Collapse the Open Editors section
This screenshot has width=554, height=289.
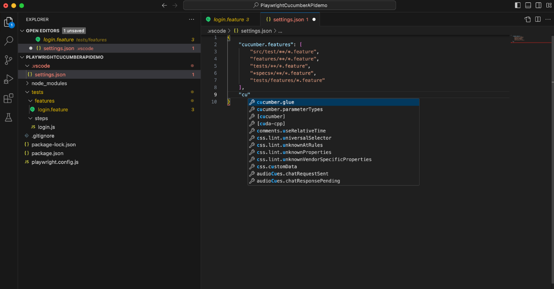(22, 31)
